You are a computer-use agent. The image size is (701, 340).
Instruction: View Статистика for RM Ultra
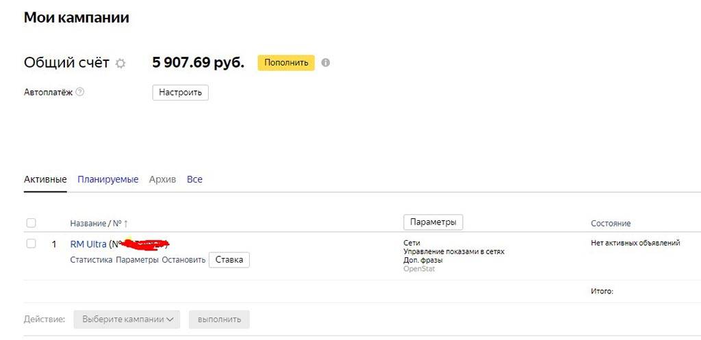pos(91,260)
